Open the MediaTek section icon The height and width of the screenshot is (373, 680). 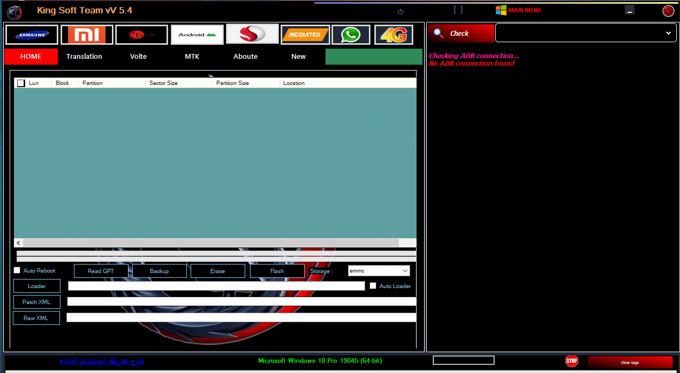point(305,34)
